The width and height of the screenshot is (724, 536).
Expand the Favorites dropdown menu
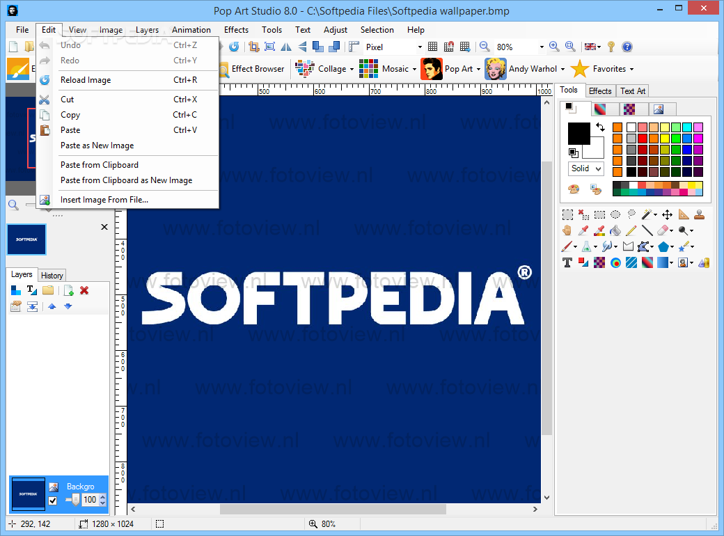631,69
